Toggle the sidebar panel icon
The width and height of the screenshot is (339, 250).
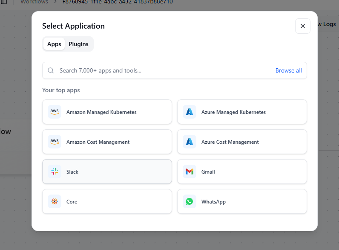point(4,2)
